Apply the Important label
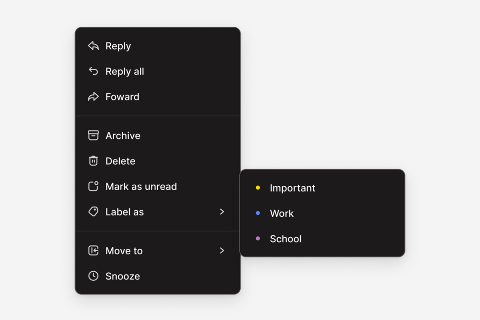Viewport: 480px width, 320px height. click(x=292, y=188)
